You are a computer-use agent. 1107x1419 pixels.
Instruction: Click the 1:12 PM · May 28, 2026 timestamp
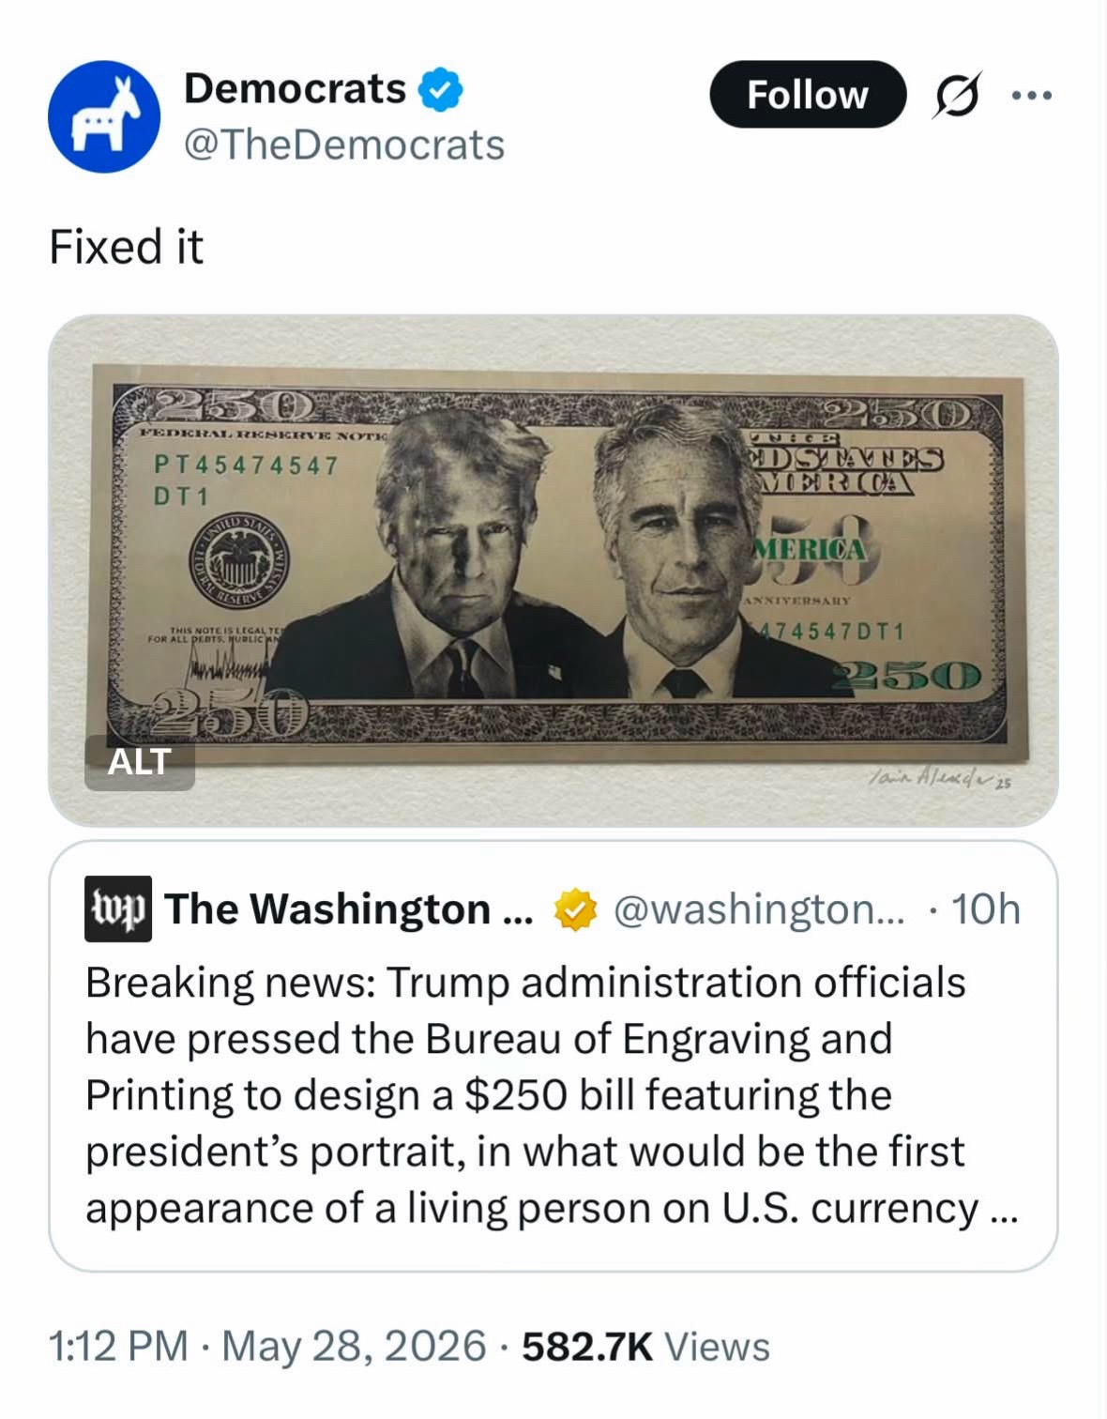pyautogui.click(x=267, y=1347)
